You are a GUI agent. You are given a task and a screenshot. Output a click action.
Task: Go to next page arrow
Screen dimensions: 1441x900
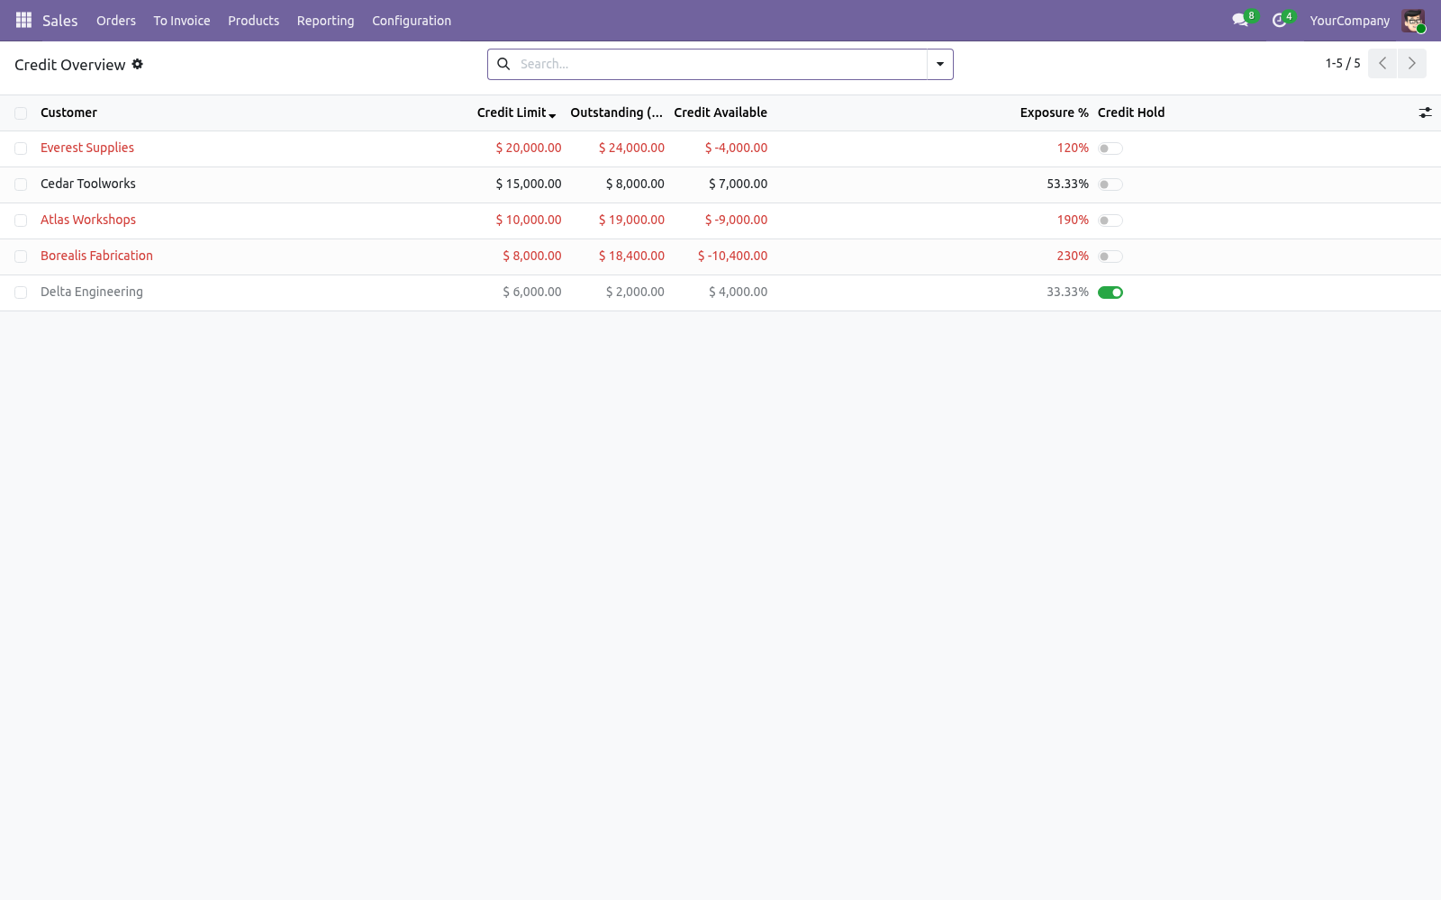pos(1412,64)
